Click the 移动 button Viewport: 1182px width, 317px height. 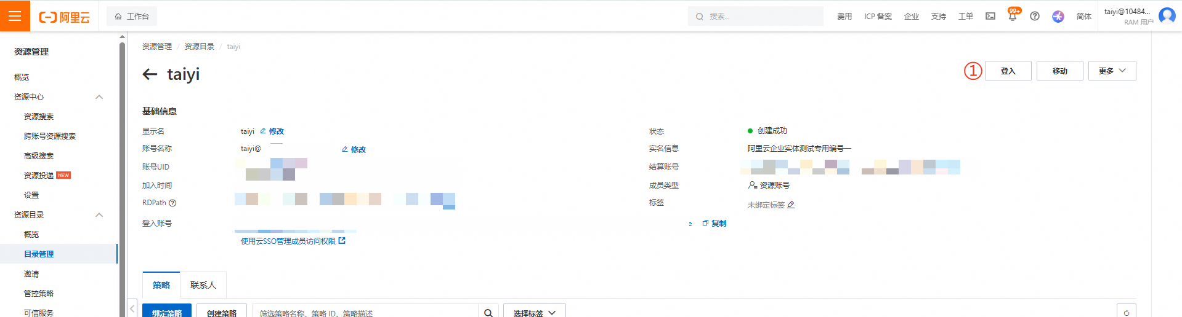(1059, 71)
